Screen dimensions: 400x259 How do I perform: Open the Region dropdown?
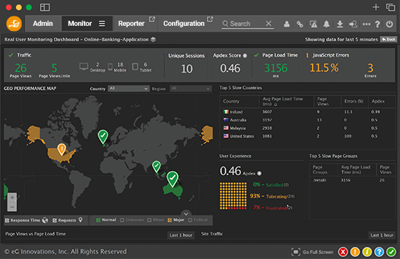click(191, 89)
